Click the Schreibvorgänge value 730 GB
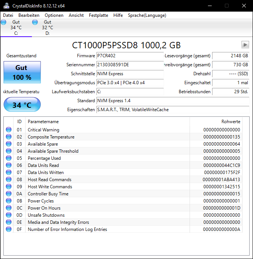 (x=230, y=65)
